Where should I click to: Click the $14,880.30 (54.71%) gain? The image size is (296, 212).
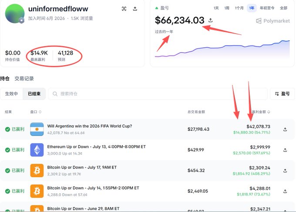point(252,132)
